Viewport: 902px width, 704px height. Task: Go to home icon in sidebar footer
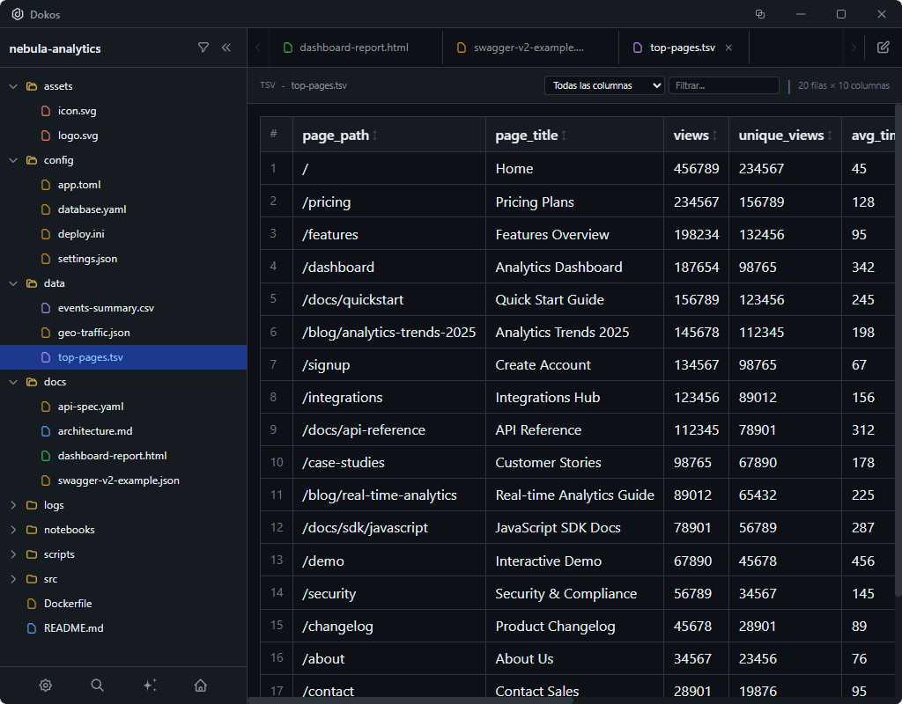coord(201,686)
